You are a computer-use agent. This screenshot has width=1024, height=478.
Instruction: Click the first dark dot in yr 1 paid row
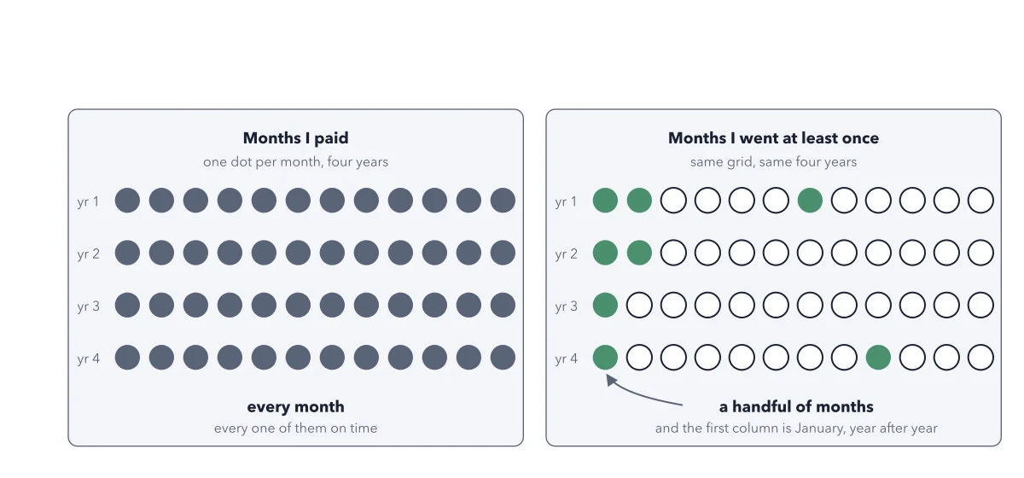pos(127,201)
